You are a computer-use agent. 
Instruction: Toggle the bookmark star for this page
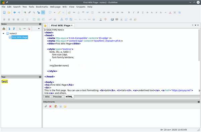(x=45, y=26)
